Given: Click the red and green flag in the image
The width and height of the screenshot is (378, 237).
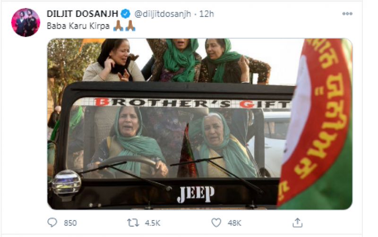Looking at the screenshot, I should [x=316, y=124].
